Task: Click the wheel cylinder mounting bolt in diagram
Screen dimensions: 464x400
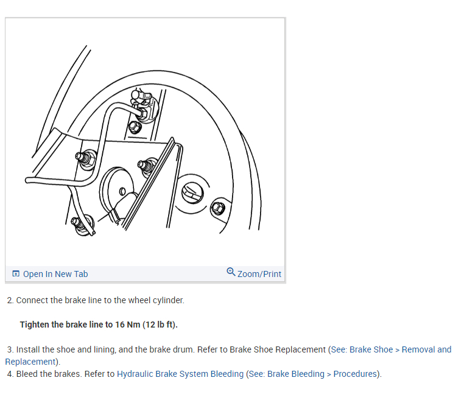Action: pos(135,127)
